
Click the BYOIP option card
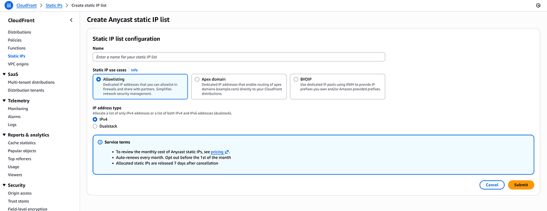coord(338,87)
